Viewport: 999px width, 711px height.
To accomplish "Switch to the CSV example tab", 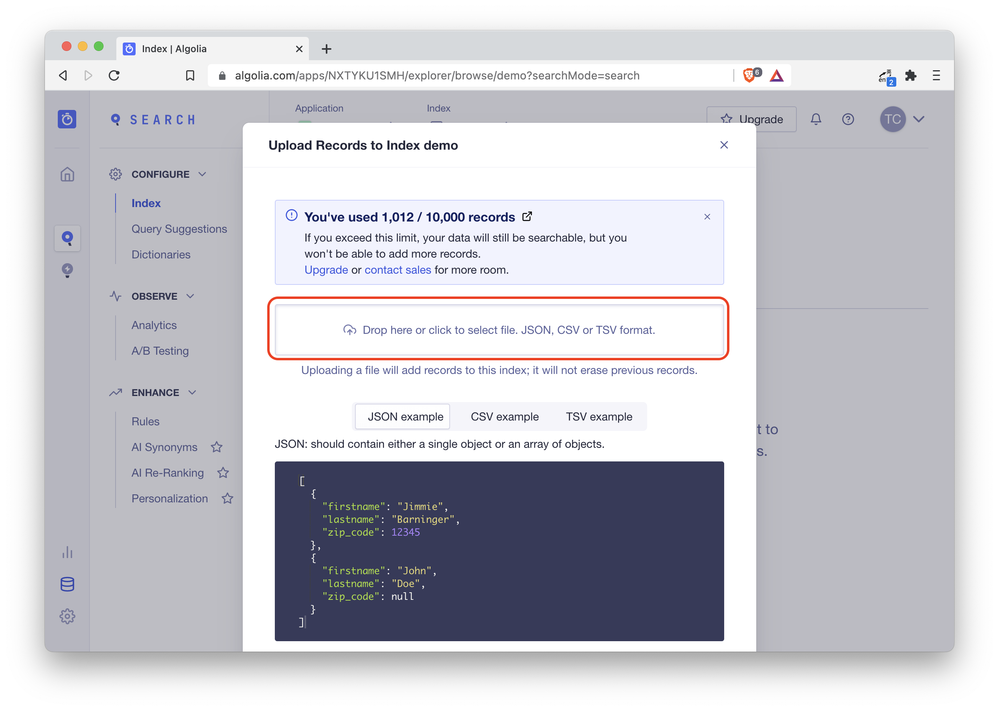I will [x=504, y=416].
